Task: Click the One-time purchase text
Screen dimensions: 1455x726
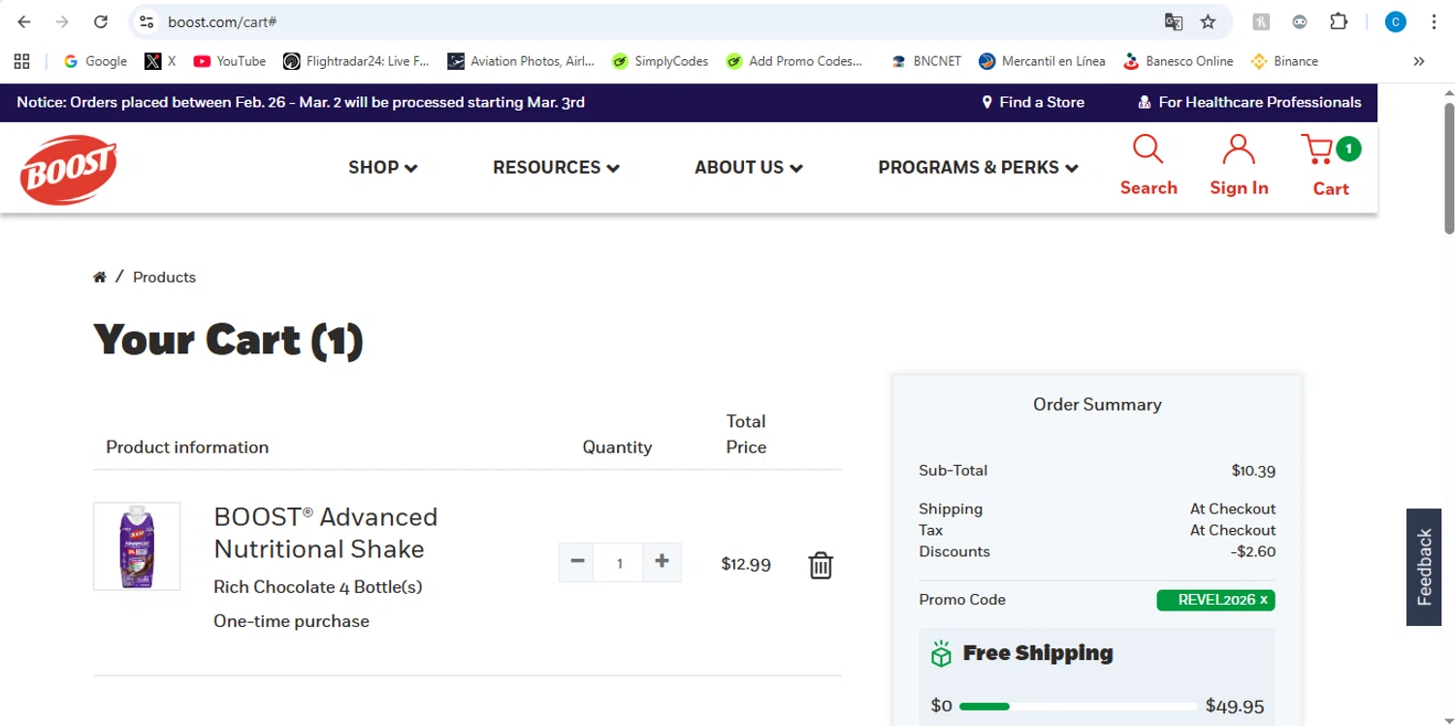Action: pos(291,621)
